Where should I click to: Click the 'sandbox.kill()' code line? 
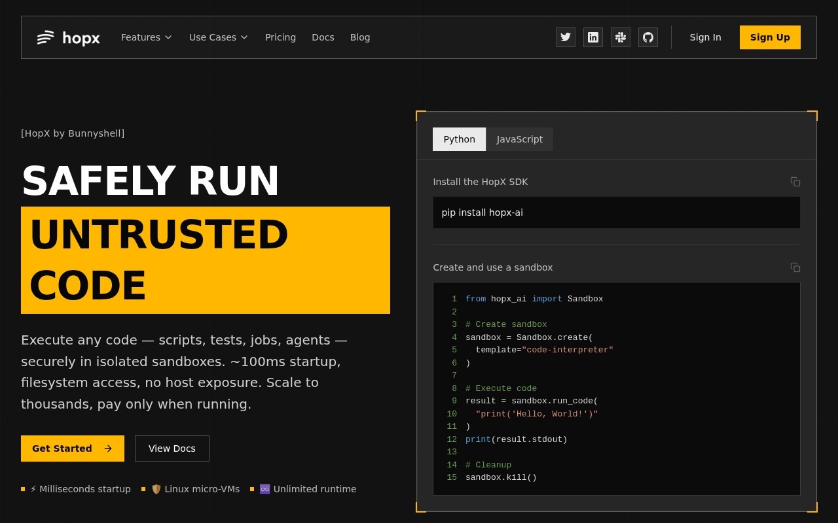point(501,477)
